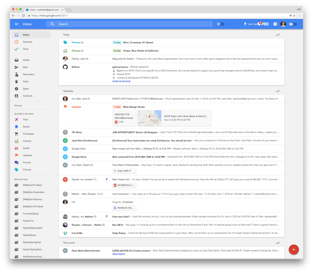Open the Google apps grid
The image size is (313, 273).
266,24
